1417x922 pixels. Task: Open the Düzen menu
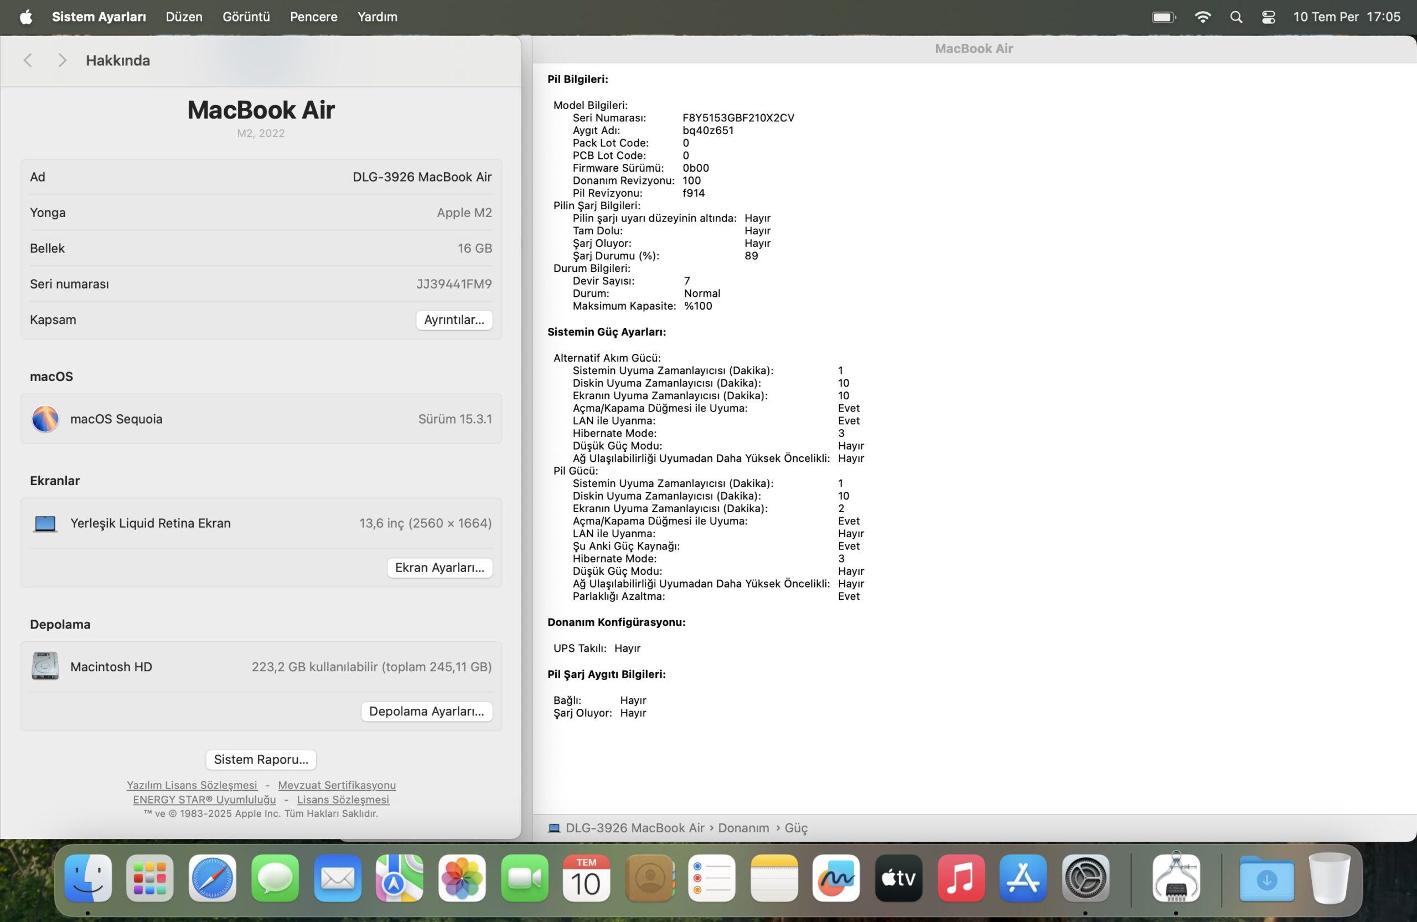click(184, 17)
